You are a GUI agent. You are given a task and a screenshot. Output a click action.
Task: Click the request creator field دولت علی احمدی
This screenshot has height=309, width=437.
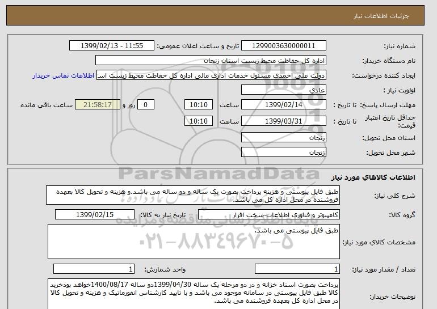(x=211, y=75)
